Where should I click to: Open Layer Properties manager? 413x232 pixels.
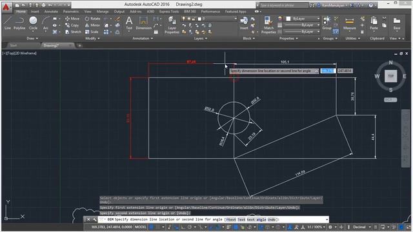pos(172,25)
